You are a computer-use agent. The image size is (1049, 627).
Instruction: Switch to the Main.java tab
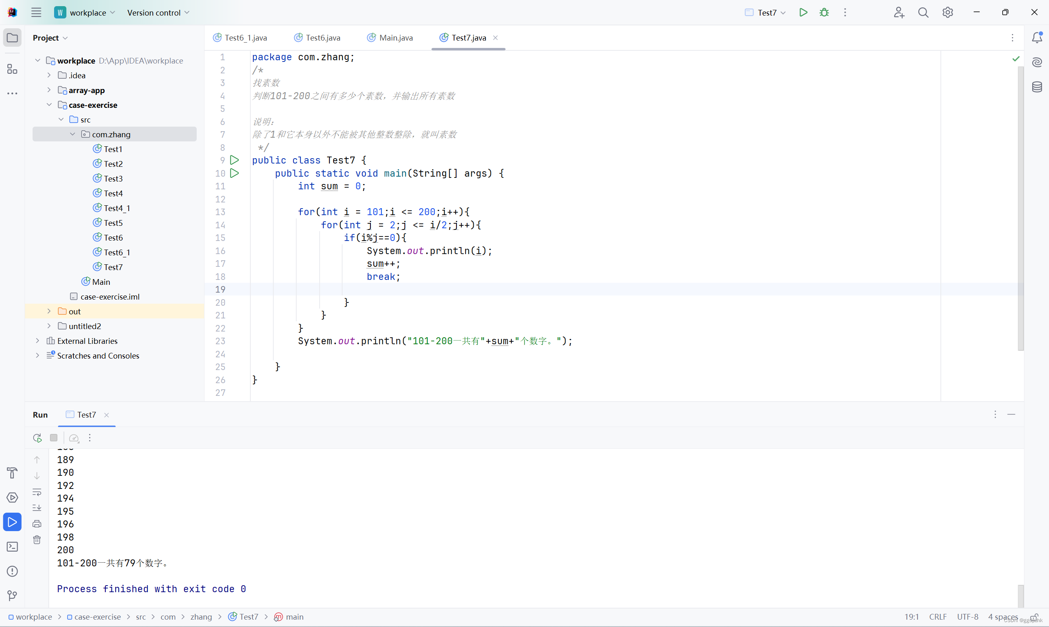click(x=391, y=38)
